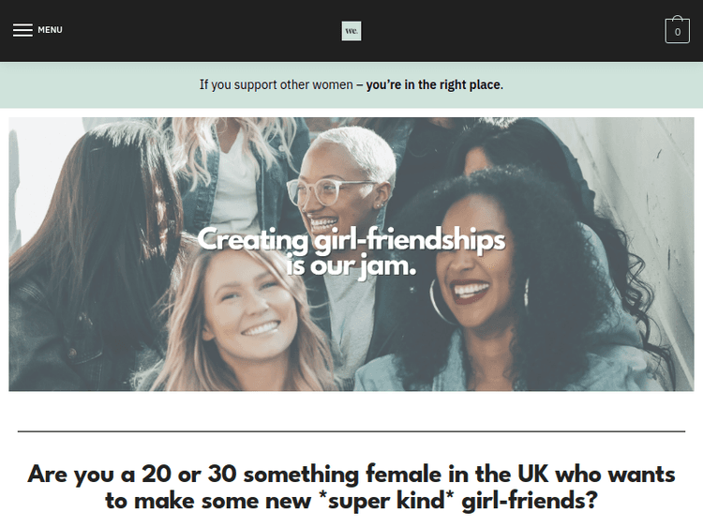Click the MENU label in header
Screen dimensions: 703x528
50,30
